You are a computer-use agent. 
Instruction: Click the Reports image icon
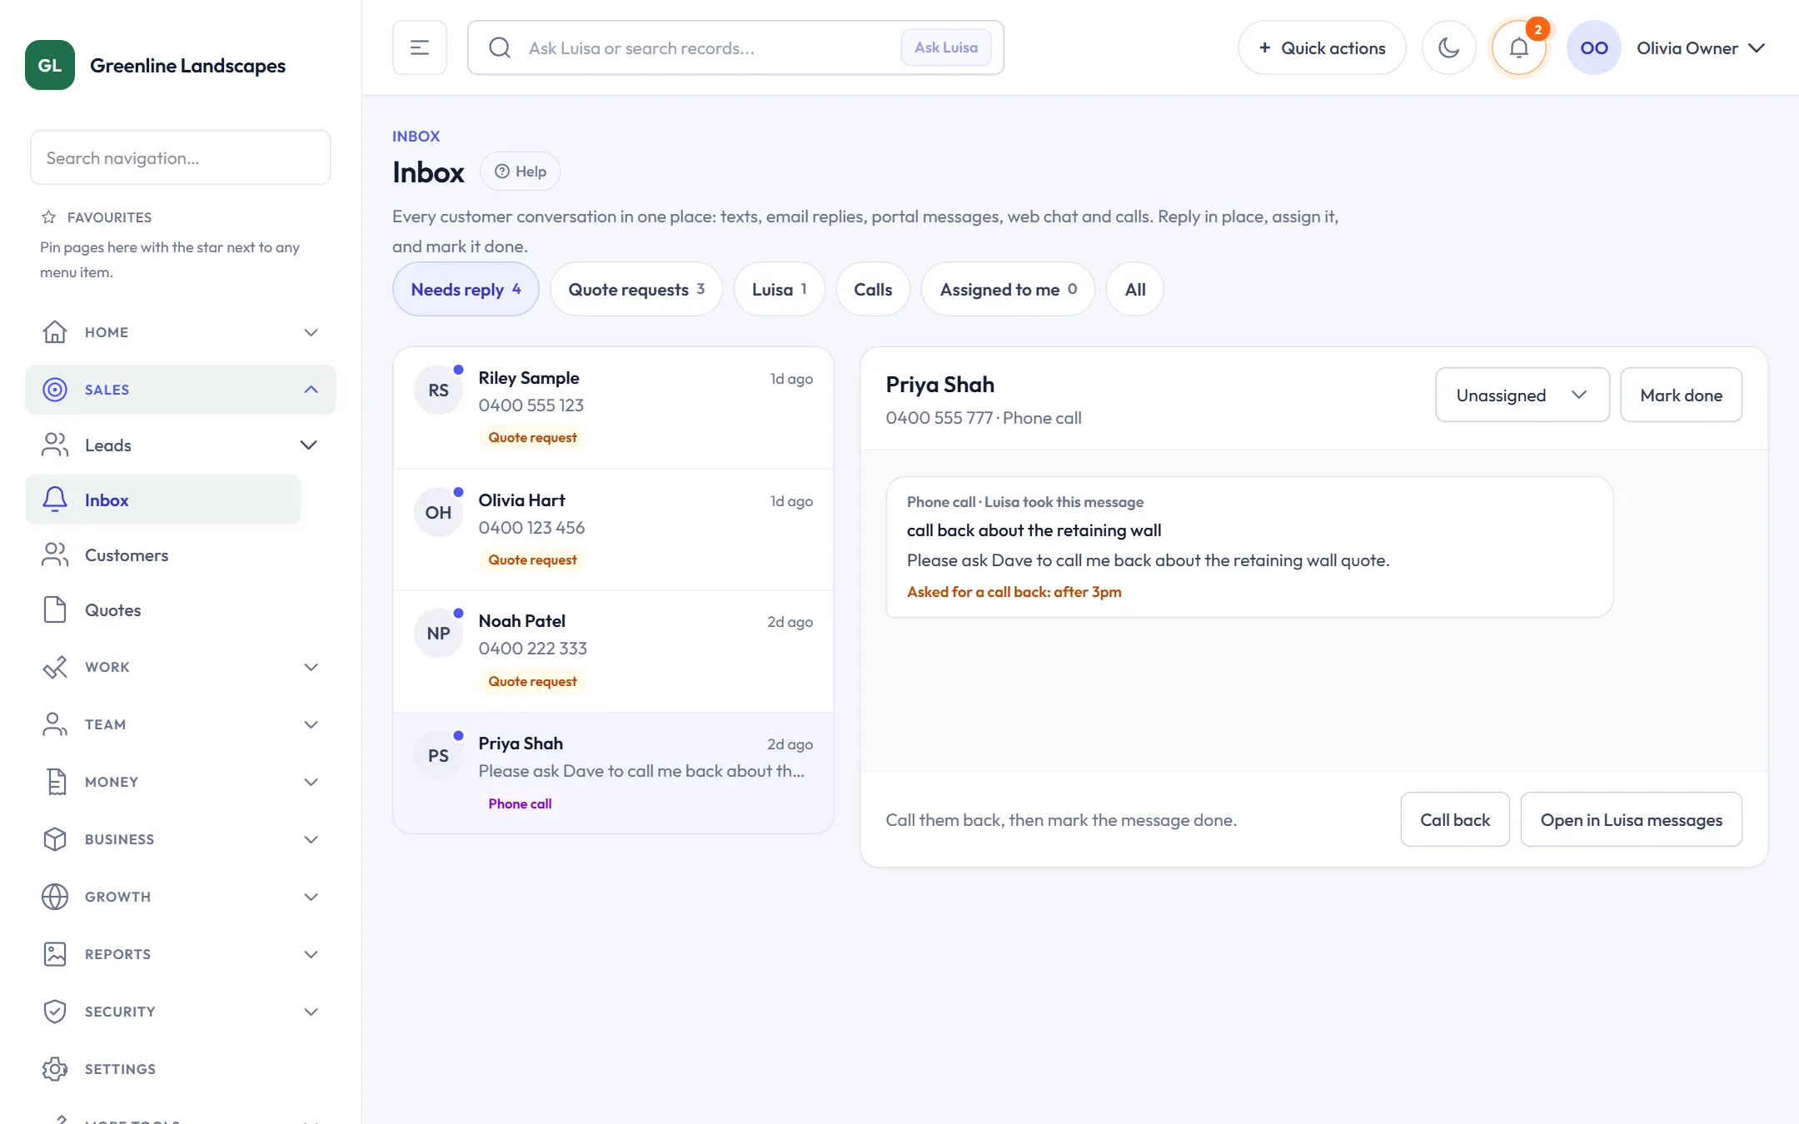click(55, 954)
